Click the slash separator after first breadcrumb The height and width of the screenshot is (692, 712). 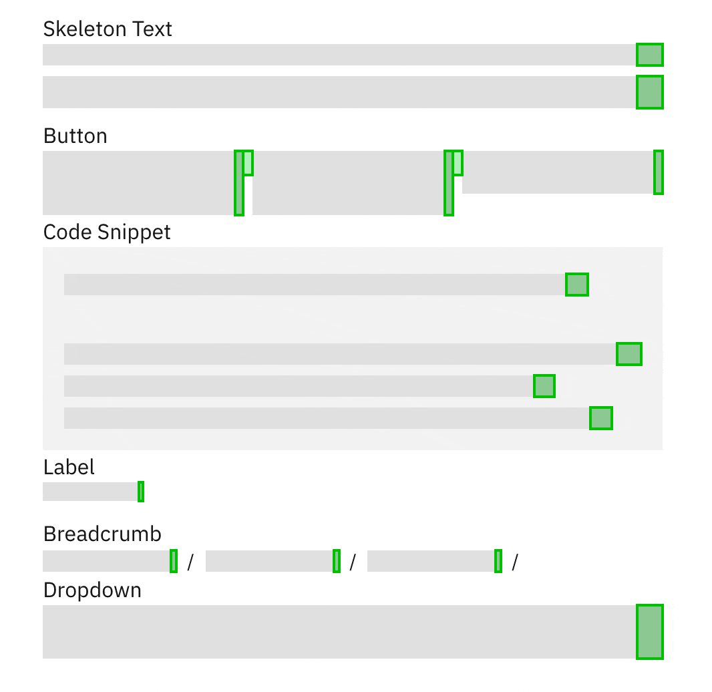click(192, 561)
